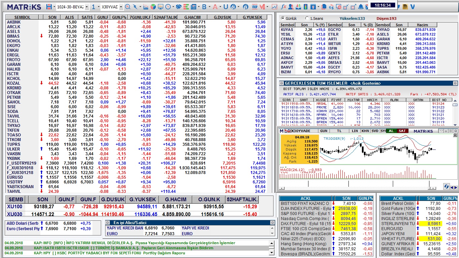Select the TL currency tab on chart
Screen dimensions: 459x258
(339, 131)
